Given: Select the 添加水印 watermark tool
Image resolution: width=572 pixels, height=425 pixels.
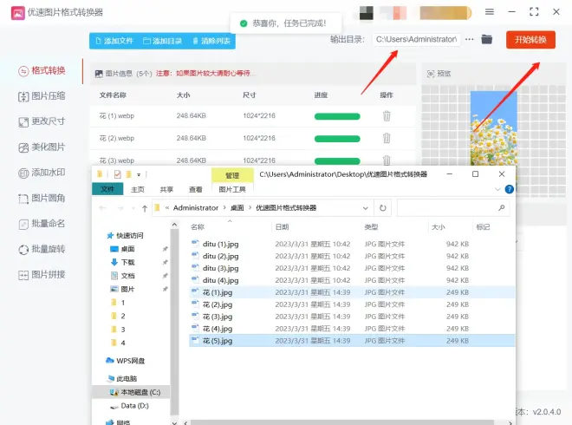Looking at the screenshot, I should click(42, 173).
